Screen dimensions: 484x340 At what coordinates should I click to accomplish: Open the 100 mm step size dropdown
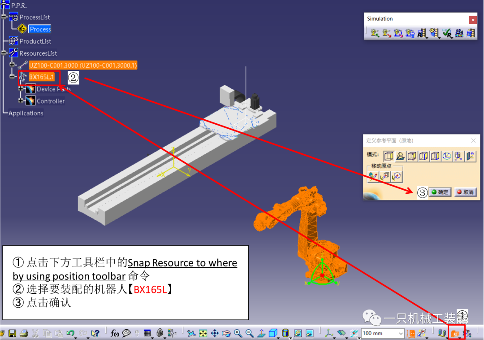click(x=400, y=334)
